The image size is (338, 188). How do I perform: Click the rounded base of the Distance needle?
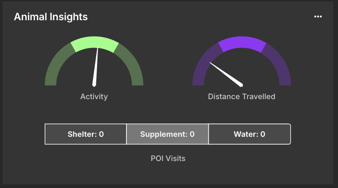(241, 84)
